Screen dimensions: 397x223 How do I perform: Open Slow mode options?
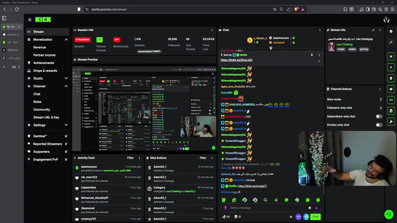point(355,99)
